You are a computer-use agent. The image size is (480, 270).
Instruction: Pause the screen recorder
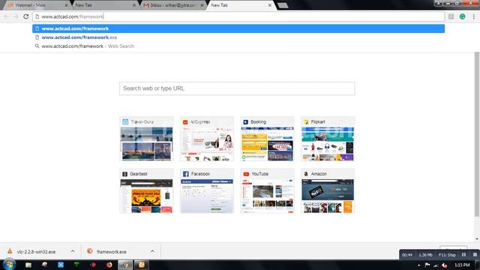(x=464, y=255)
